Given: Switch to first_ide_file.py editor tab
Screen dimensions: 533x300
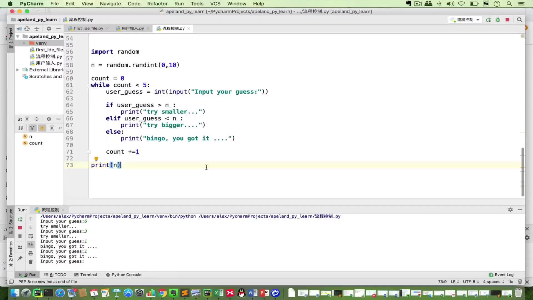Looking at the screenshot, I should [x=88, y=28].
